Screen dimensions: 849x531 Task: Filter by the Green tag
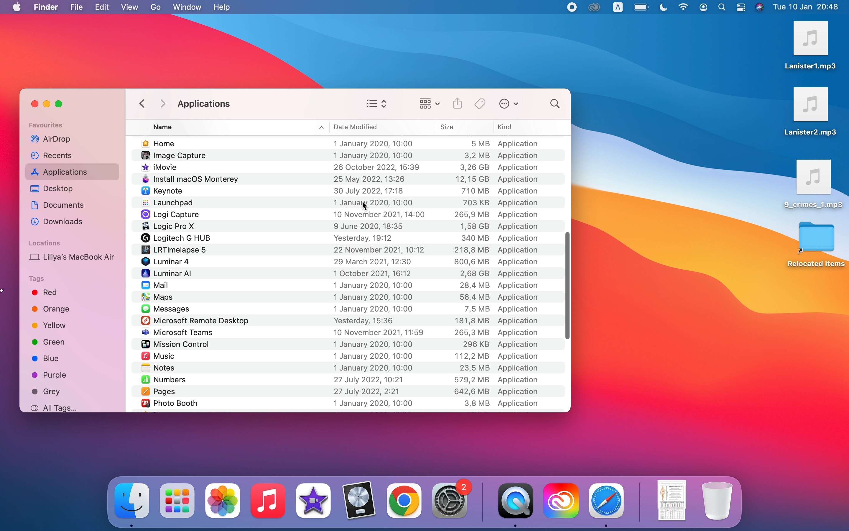pos(73,342)
